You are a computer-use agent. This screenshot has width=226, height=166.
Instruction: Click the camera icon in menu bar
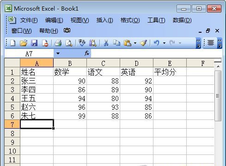pos(67,30)
